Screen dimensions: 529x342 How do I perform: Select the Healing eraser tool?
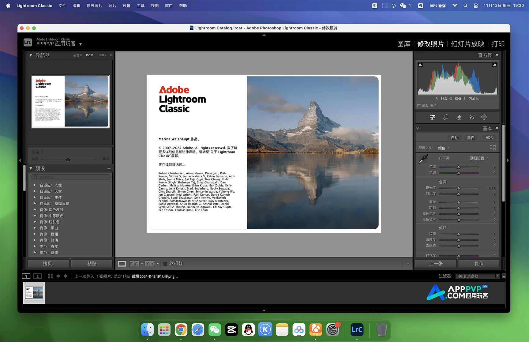(459, 117)
